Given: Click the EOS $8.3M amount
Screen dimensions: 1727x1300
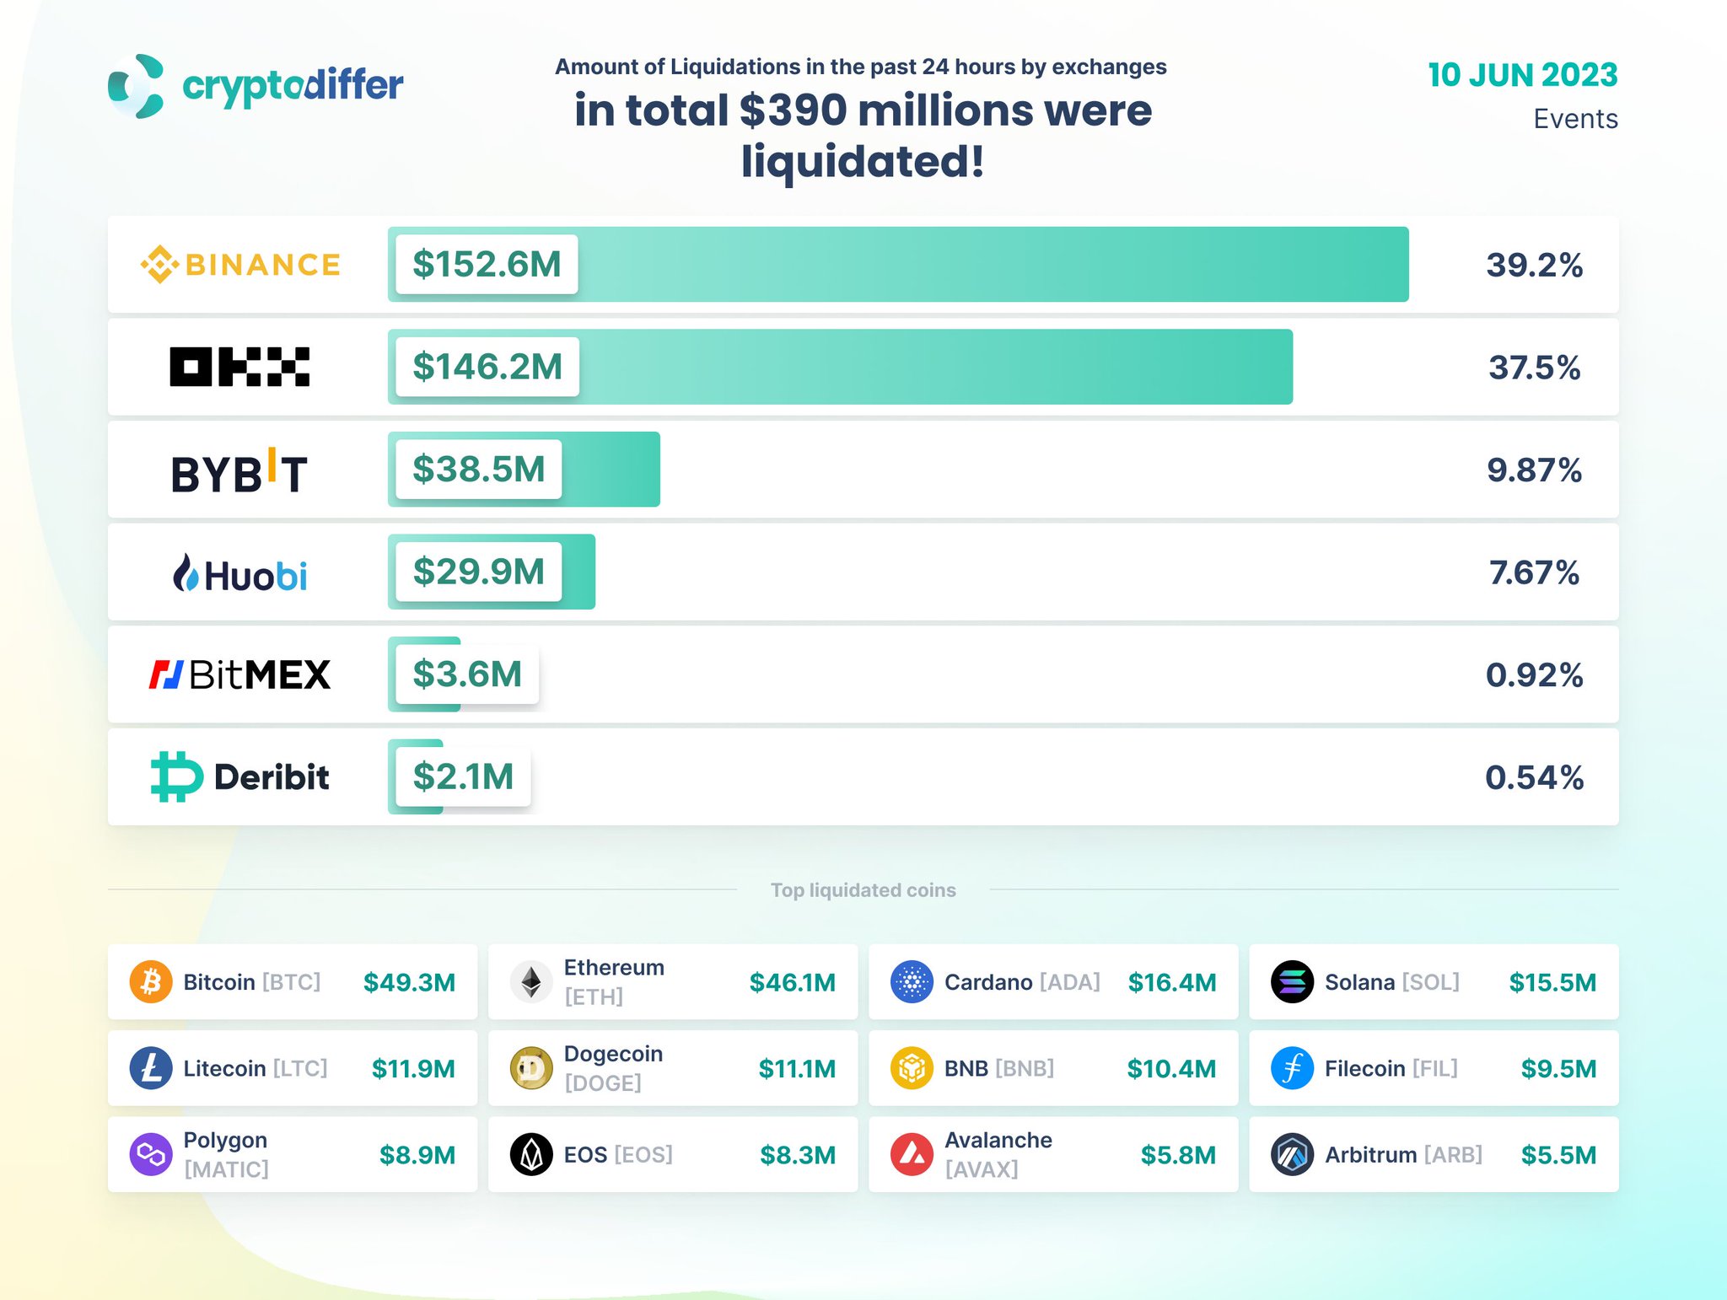Looking at the screenshot, I should pos(798,1155).
